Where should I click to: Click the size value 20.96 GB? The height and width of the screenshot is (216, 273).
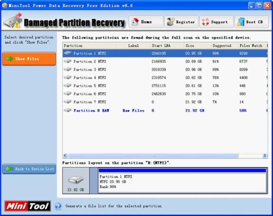pos(193,69)
